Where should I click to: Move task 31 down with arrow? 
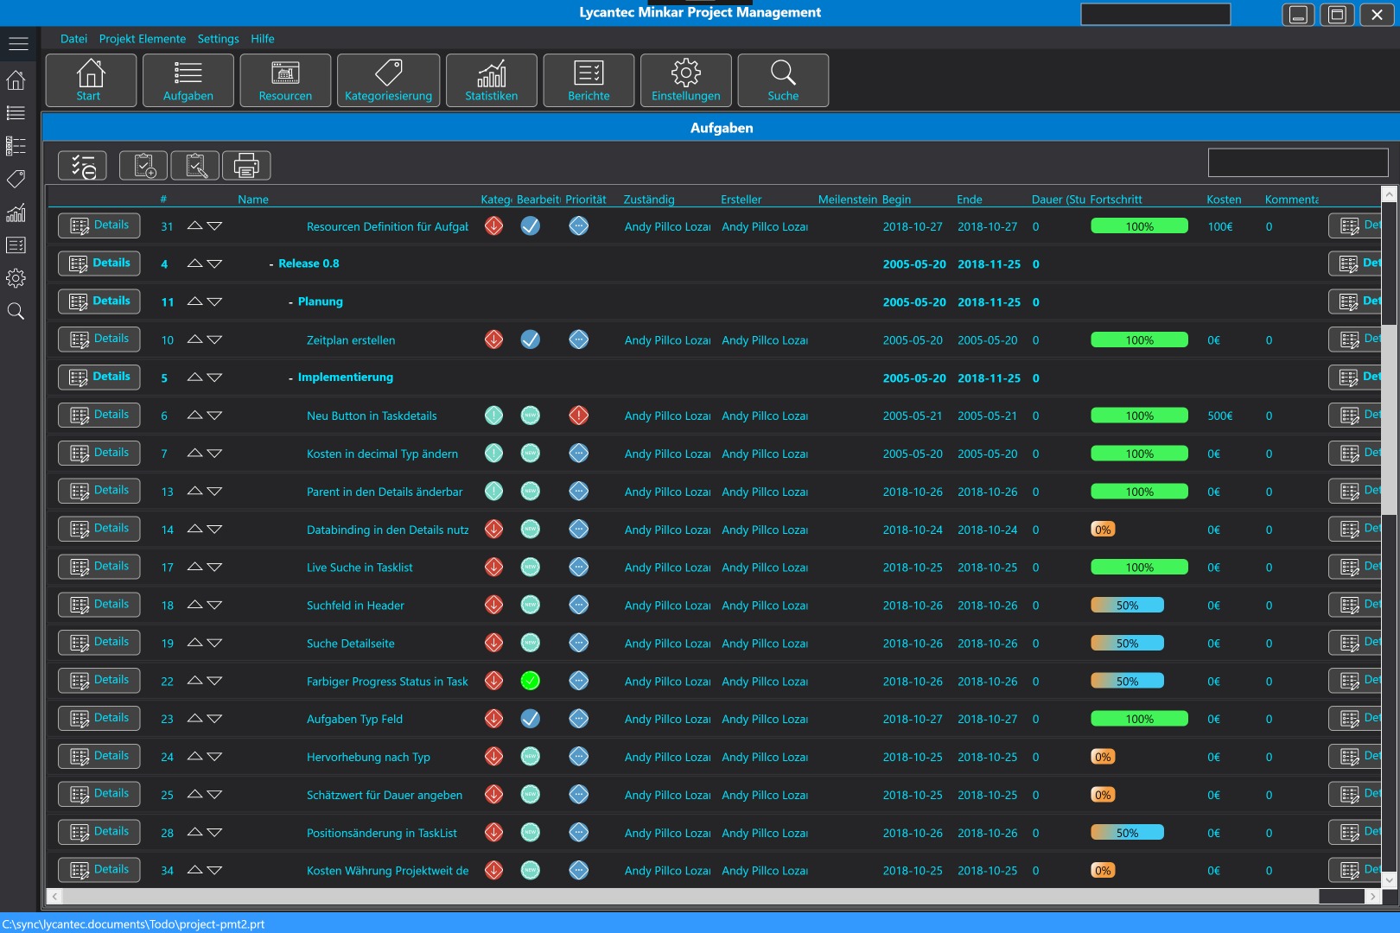(214, 226)
